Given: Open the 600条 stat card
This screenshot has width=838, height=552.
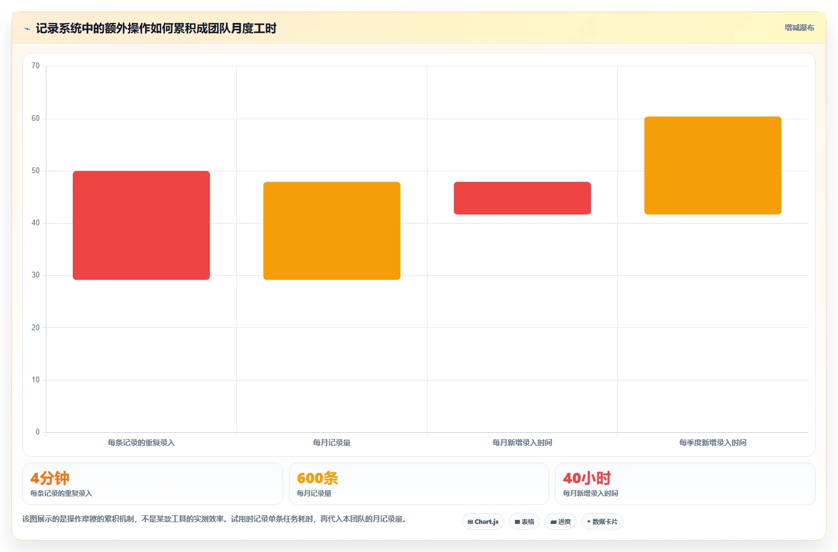Looking at the screenshot, I should [x=419, y=484].
